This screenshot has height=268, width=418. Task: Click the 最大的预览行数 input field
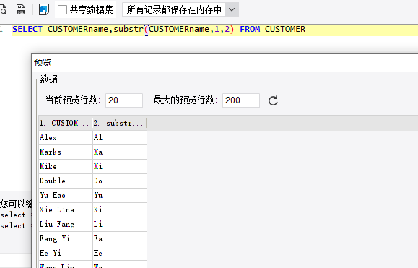click(x=241, y=100)
